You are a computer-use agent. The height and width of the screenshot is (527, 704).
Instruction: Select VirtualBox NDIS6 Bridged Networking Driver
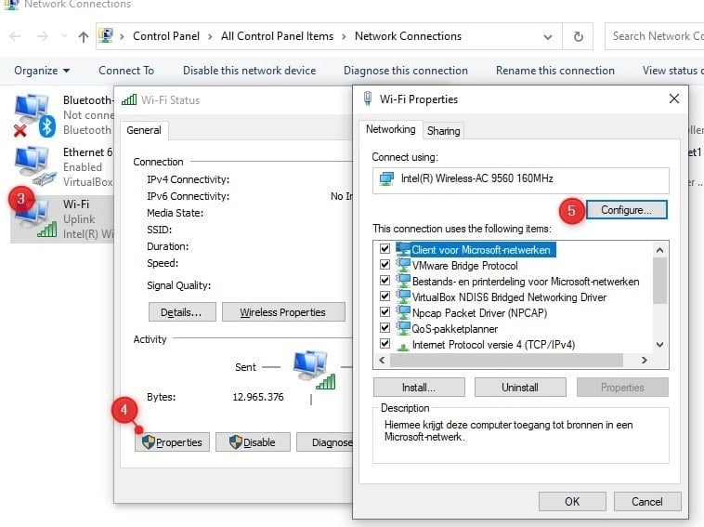click(509, 297)
